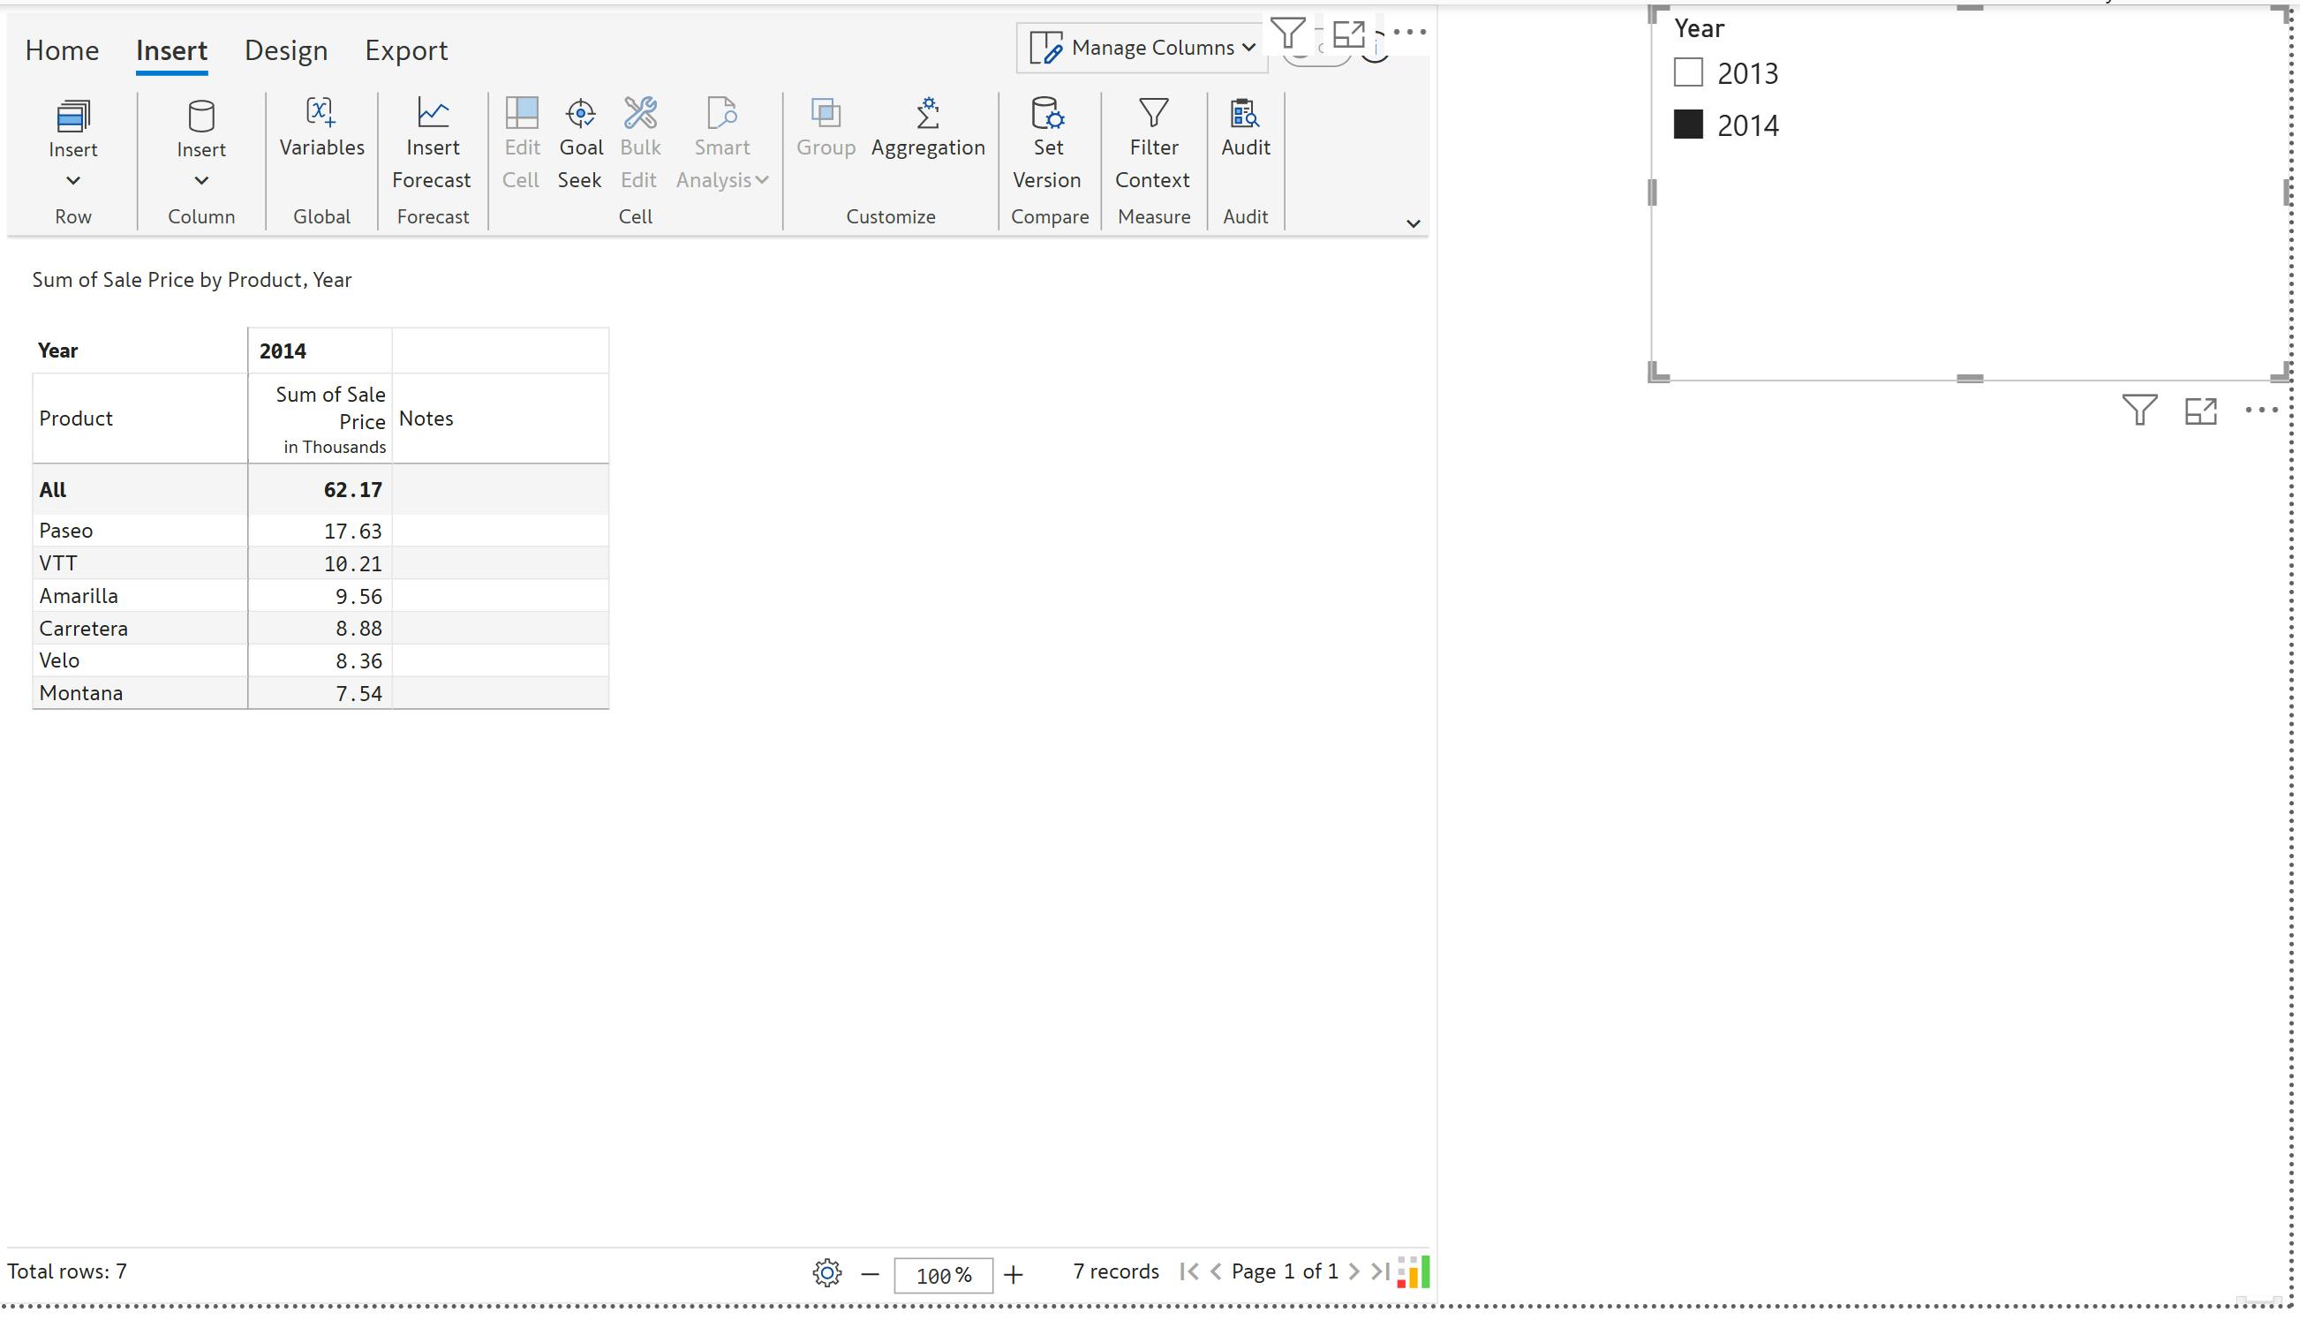This screenshot has width=2300, height=1320.
Task: Click the zoom in plus button
Action: click(1013, 1275)
